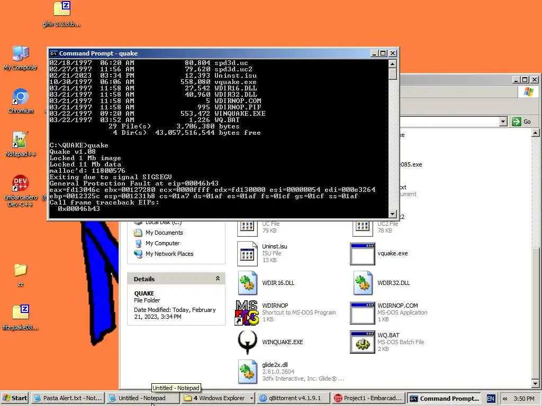Viewport: 542px width, 406px height.
Task: Open the Start menu
Action: point(15,399)
